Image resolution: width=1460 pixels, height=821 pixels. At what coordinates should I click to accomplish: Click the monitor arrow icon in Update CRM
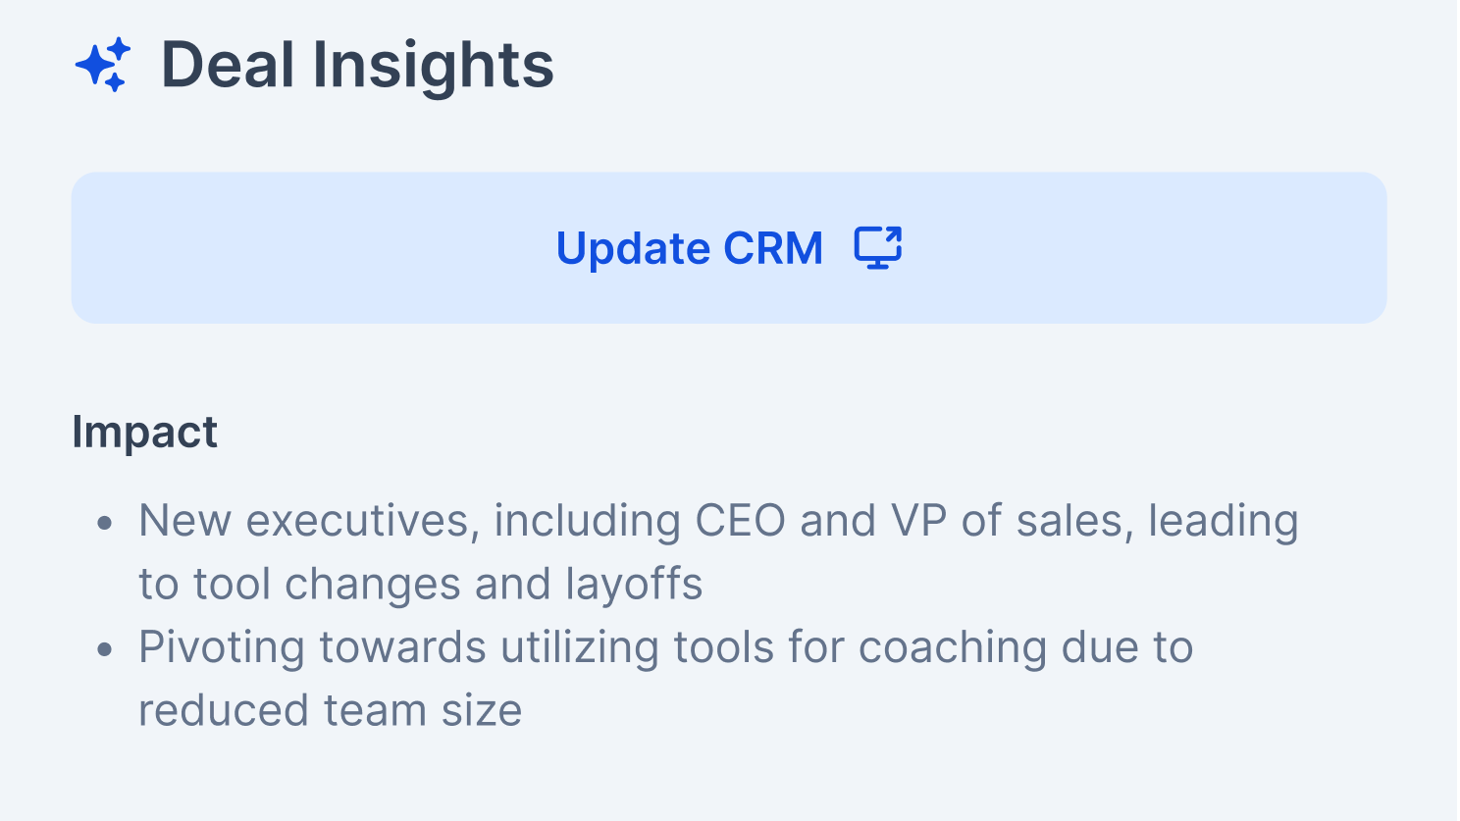(877, 248)
